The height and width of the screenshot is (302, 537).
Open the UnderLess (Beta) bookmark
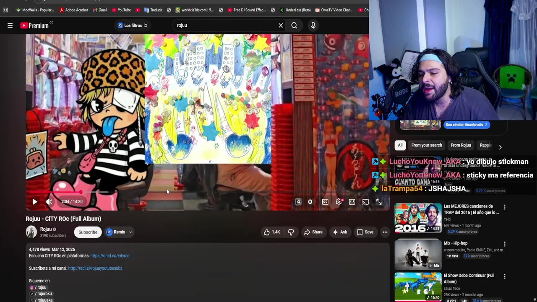pos(295,10)
